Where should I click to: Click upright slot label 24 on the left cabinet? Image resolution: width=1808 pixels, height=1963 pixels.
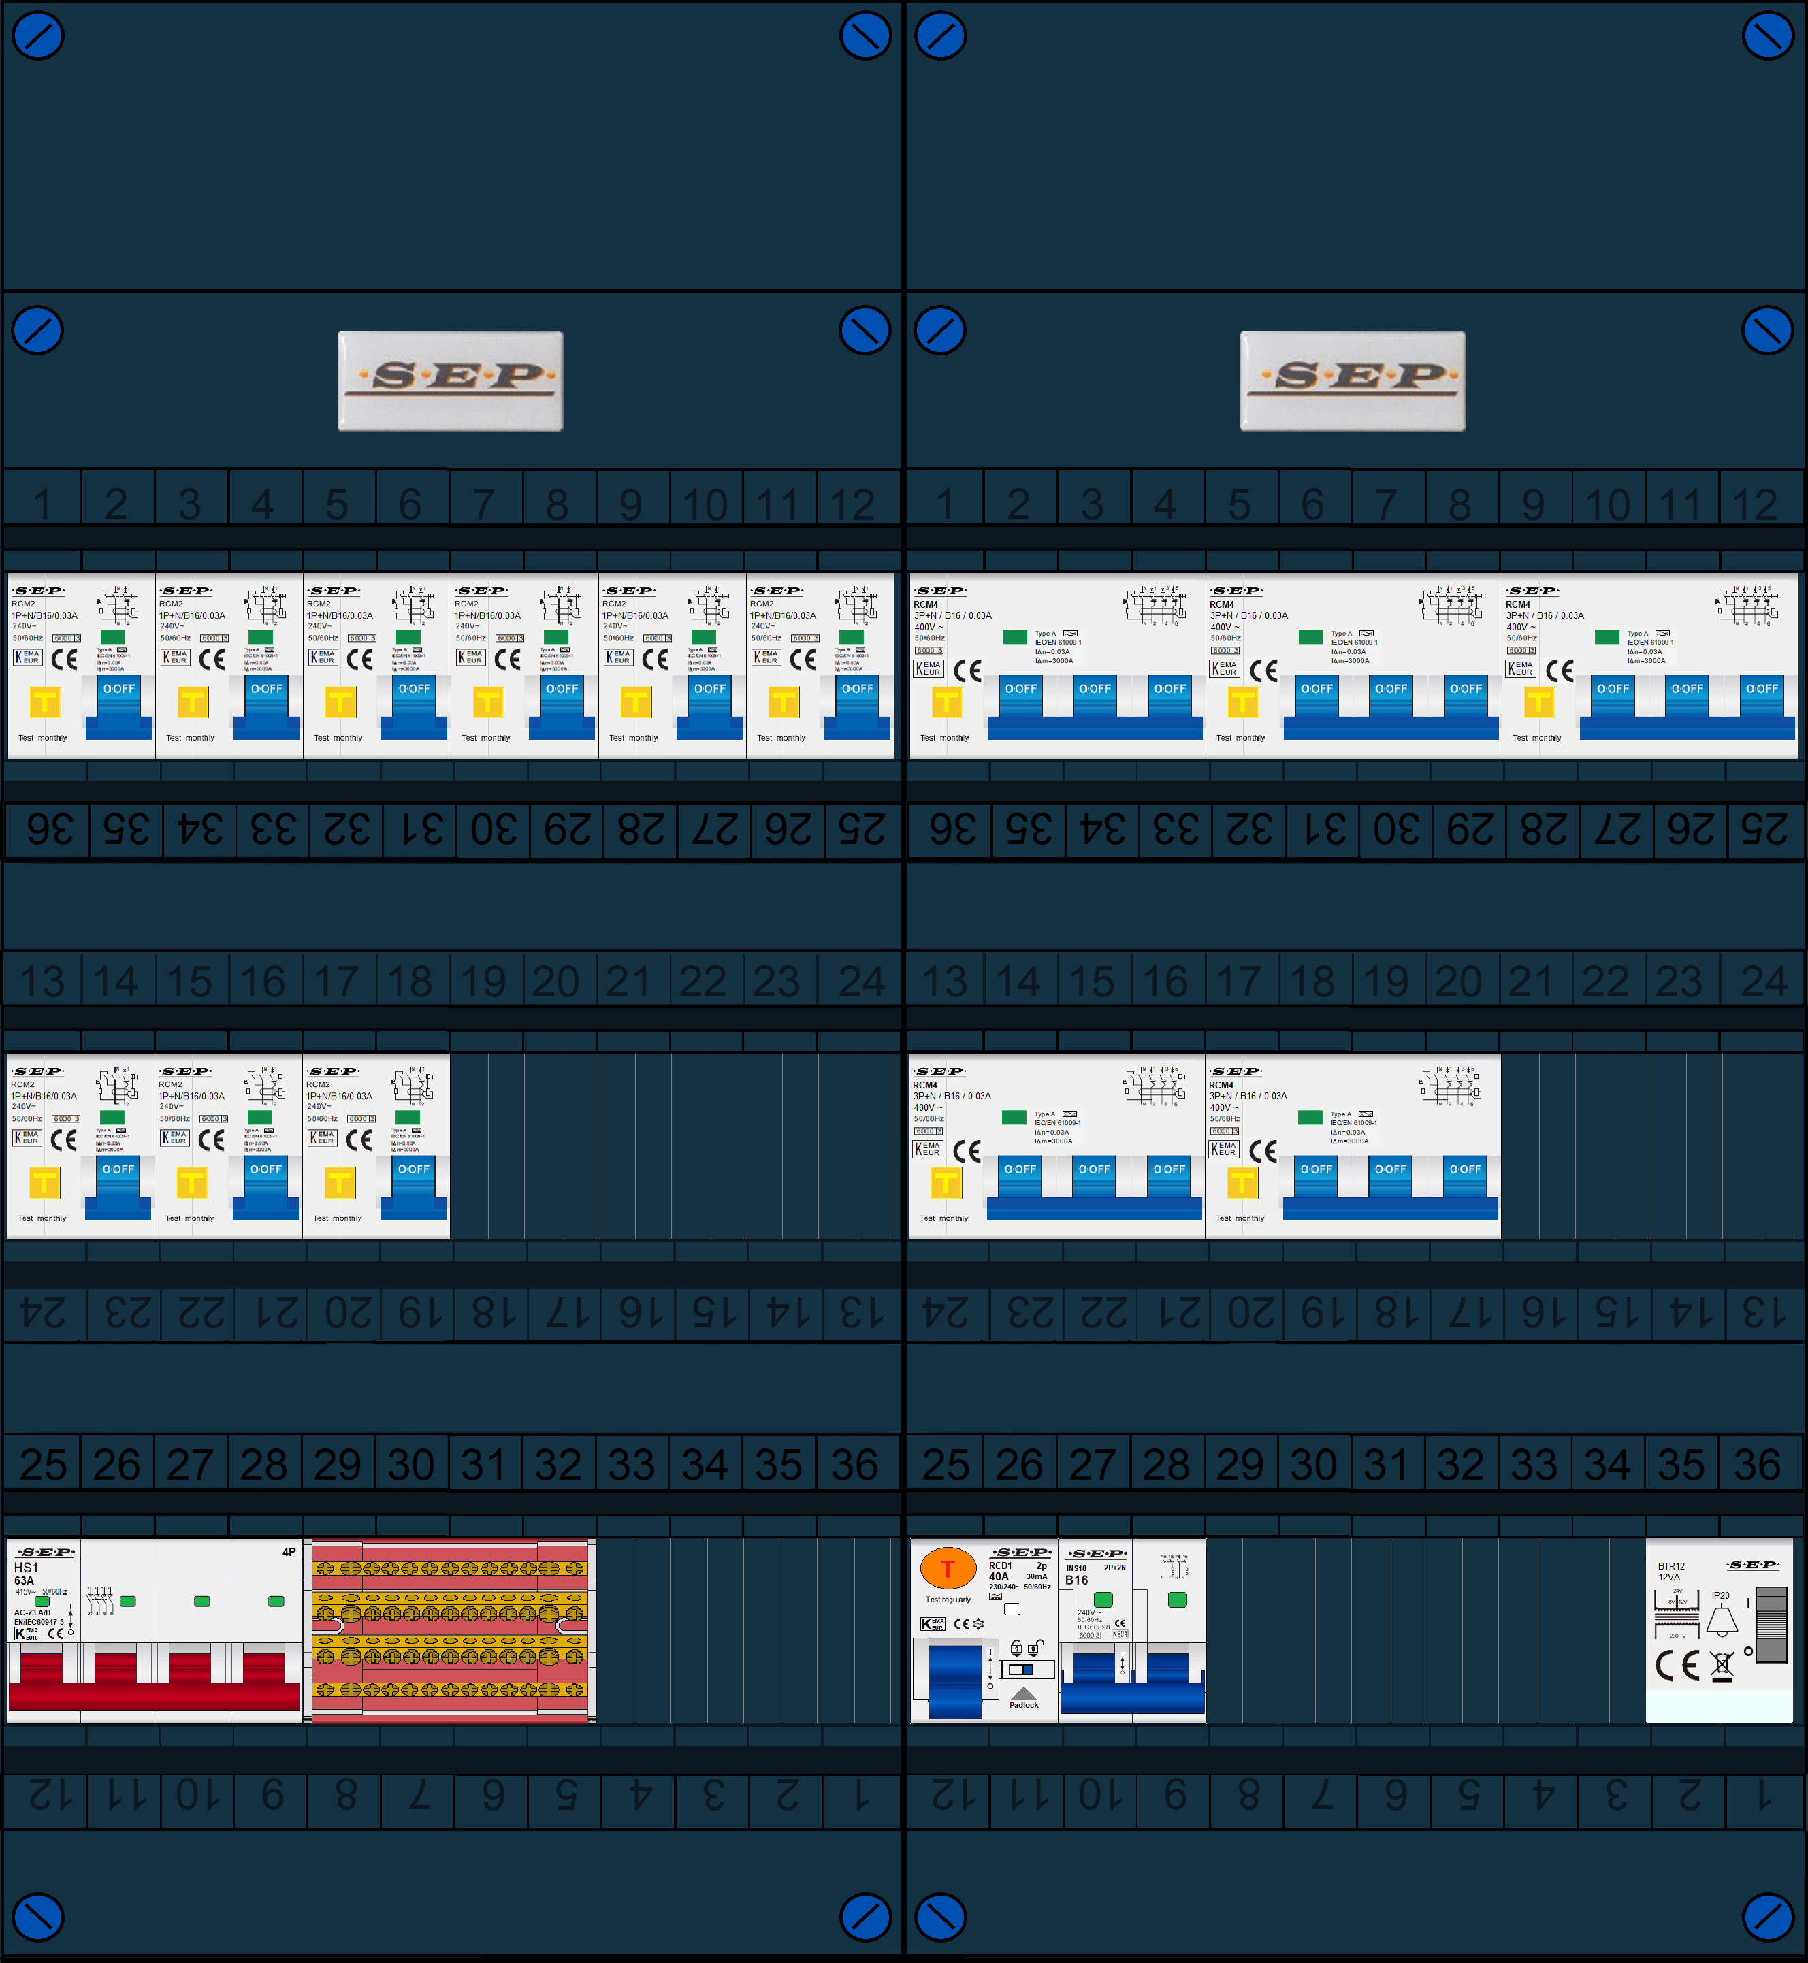(861, 981)
